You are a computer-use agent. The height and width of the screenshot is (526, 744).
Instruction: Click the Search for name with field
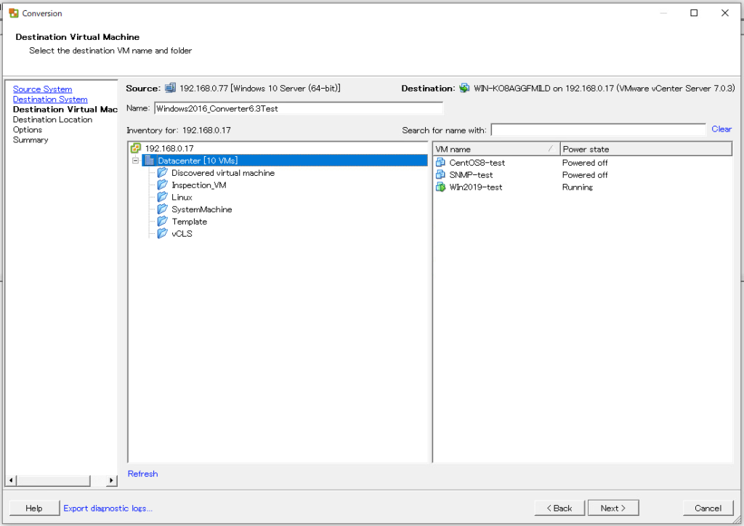599,129
